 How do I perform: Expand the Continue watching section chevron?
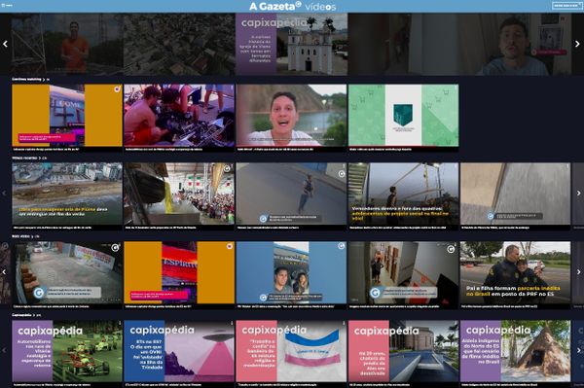coord(44,79)
